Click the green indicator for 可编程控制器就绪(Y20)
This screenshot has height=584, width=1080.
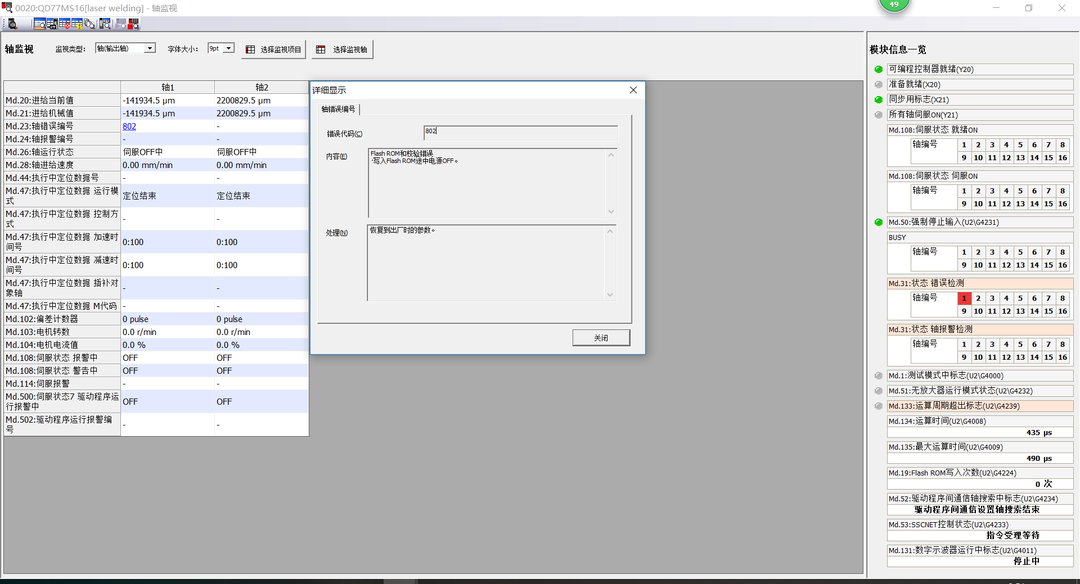(879, 69)
